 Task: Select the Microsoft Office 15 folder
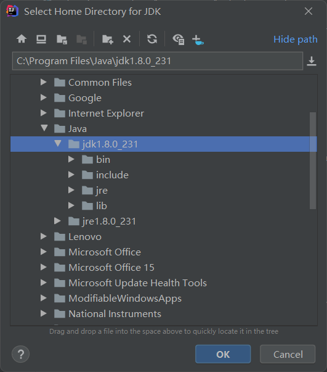click(111, 268)
